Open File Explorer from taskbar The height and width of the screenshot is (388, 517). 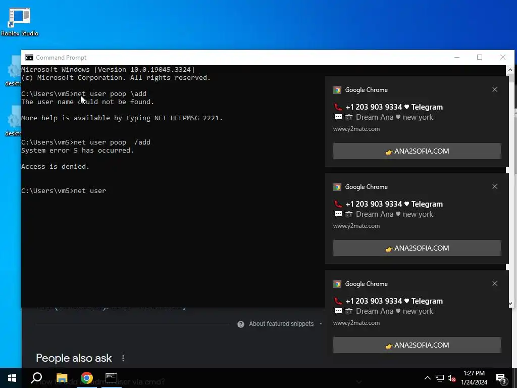(62, 378)
